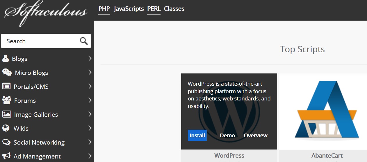Click the Ad Management megaphone icon

tap(6, 156)
